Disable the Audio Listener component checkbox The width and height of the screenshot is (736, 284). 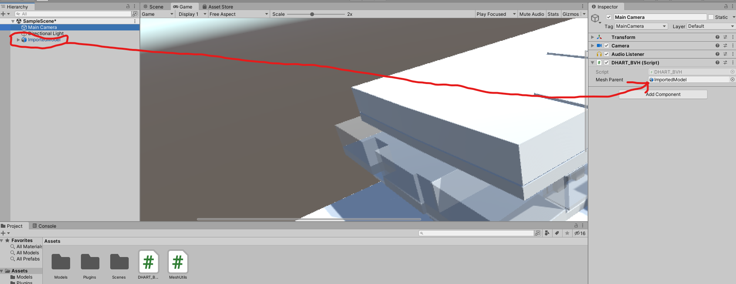(607, 54)
